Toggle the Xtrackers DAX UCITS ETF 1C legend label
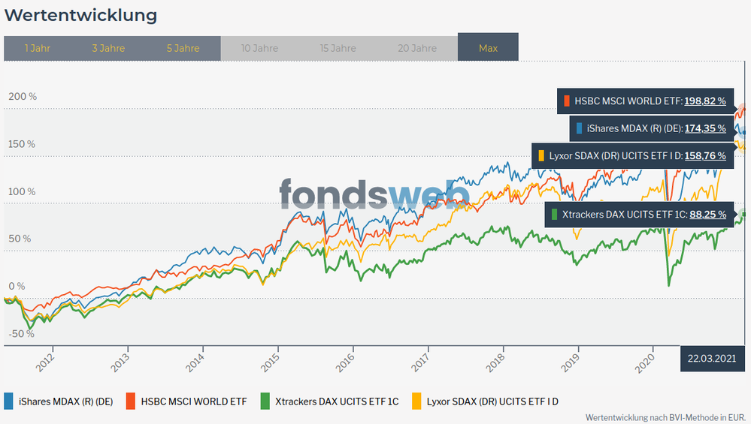The width and height of the screenshot is (751, 424). click(x=338, y=401)
